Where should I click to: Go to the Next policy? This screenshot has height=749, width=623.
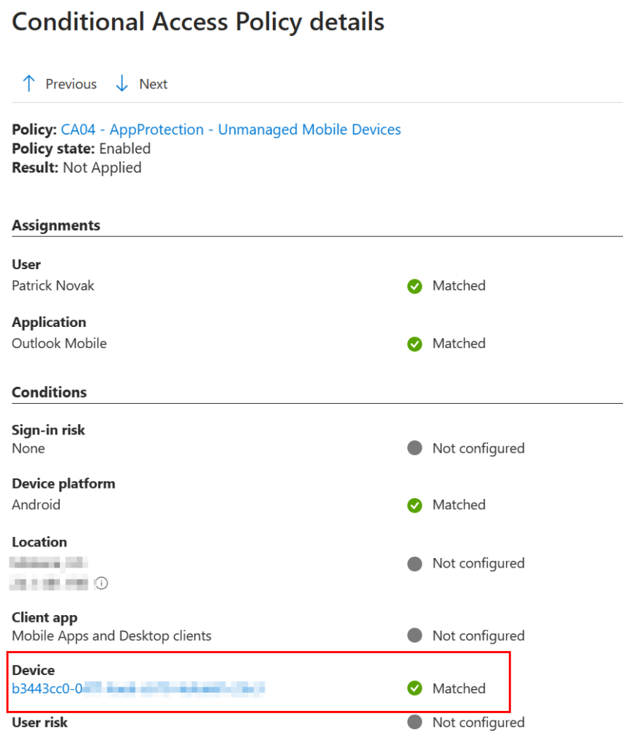[153, 84]
